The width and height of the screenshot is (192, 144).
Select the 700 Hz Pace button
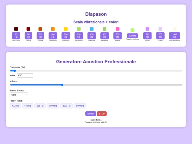click(x=160, y=36)
